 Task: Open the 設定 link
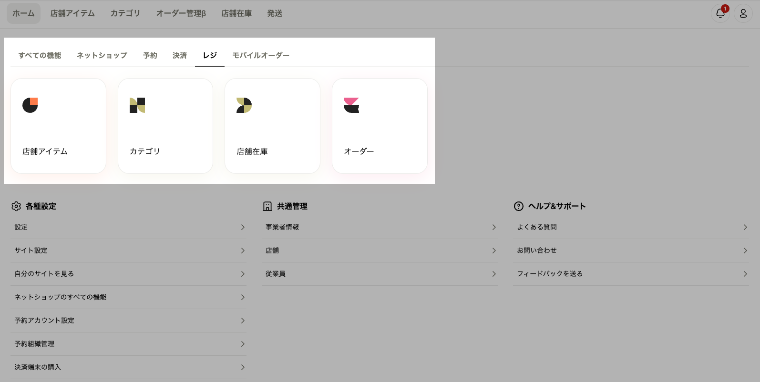(x=129, y=227)
